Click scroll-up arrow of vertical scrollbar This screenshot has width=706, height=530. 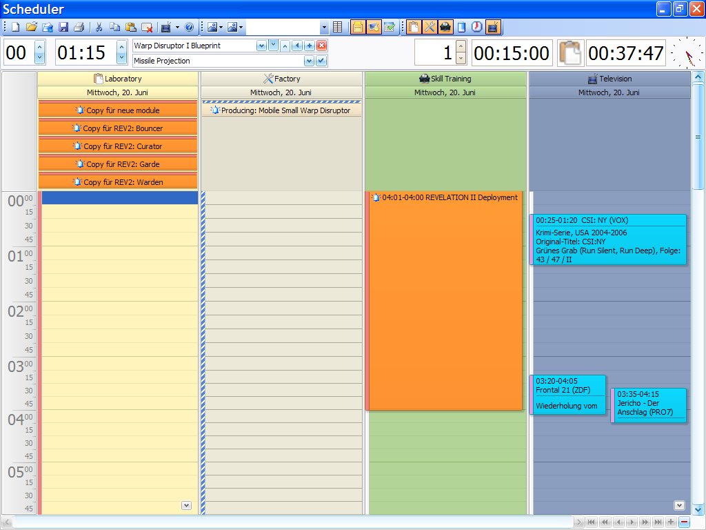698,77
